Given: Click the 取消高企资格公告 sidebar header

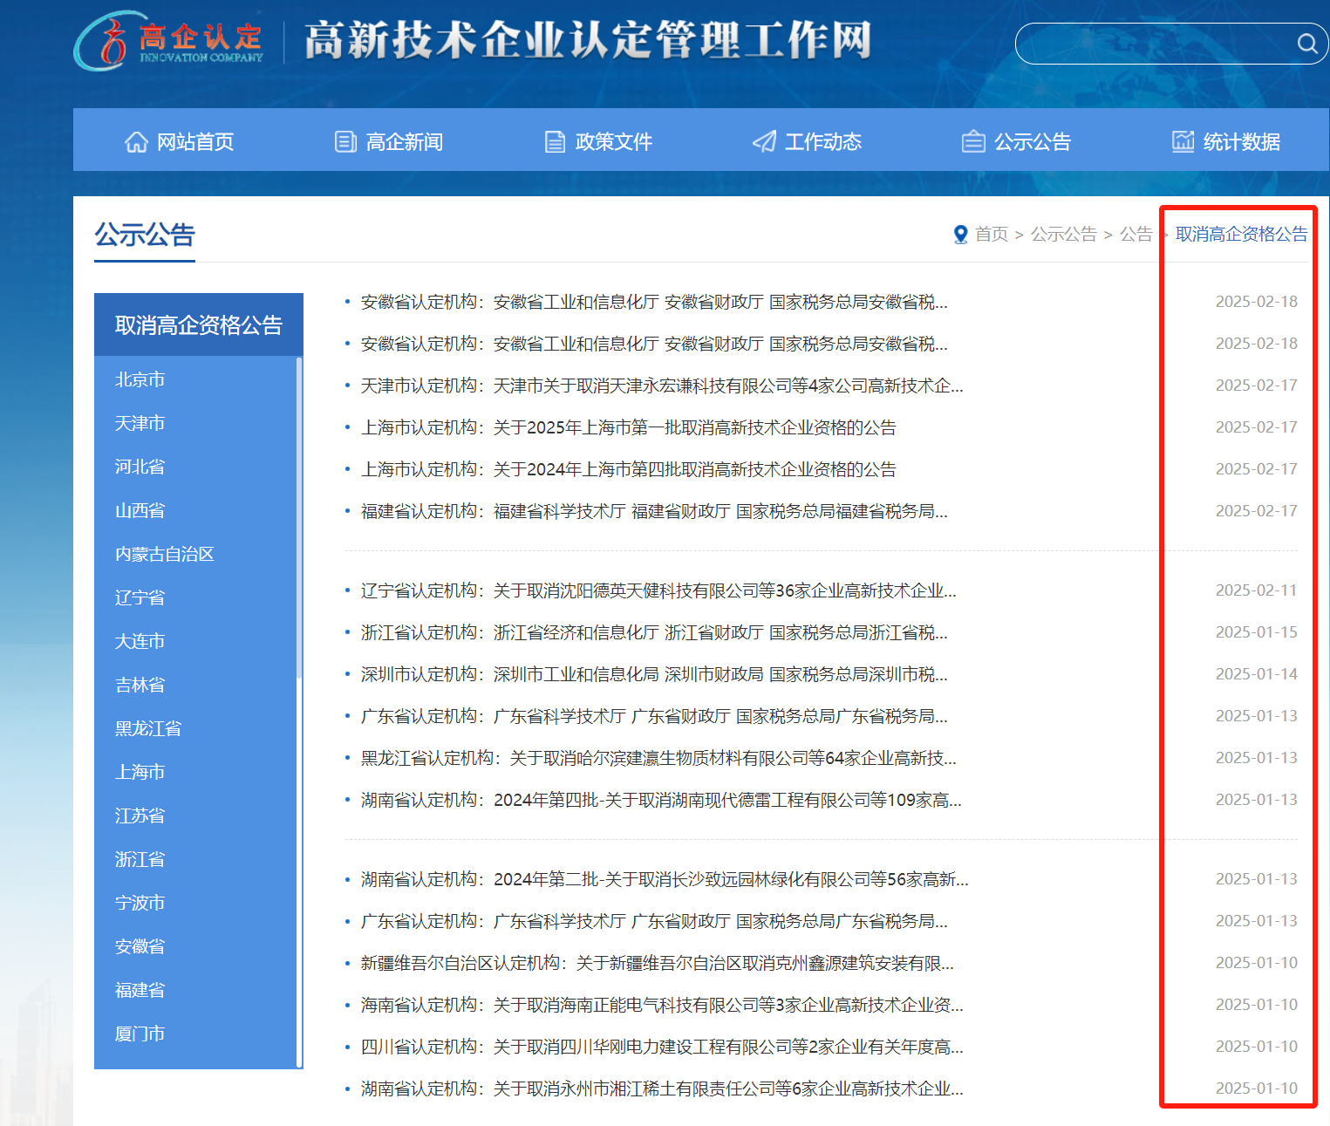Looking at the screenshot, I should 199,324.
